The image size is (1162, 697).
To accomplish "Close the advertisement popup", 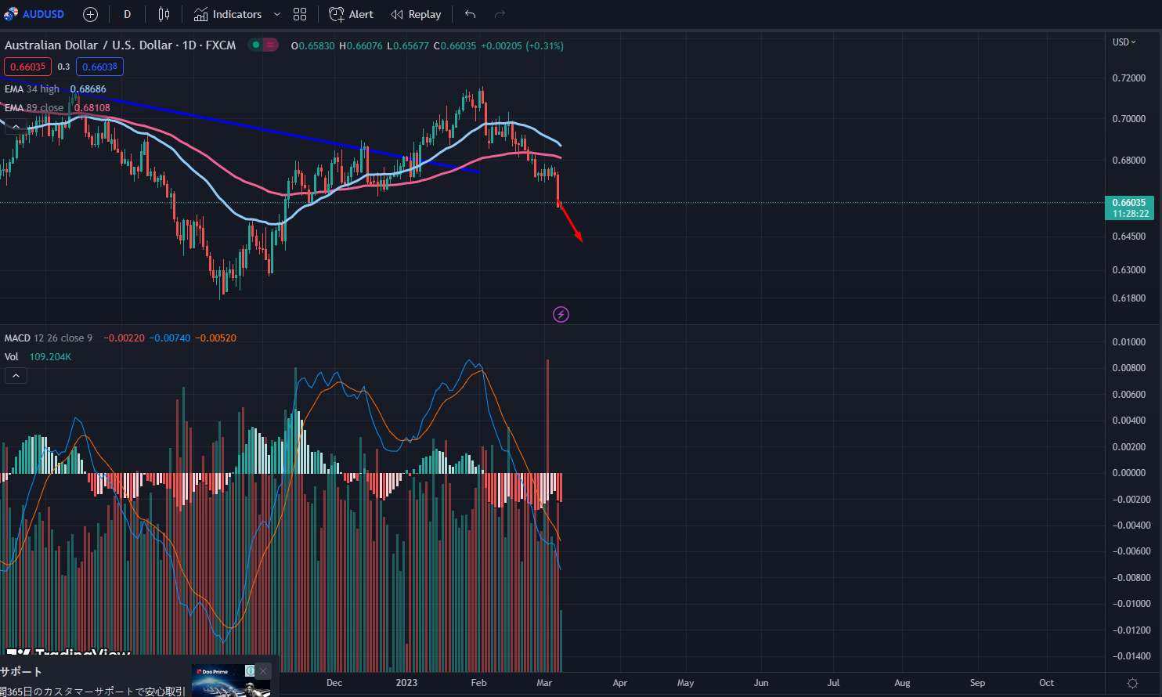I will pyautogui.click(x=263, y=670).
